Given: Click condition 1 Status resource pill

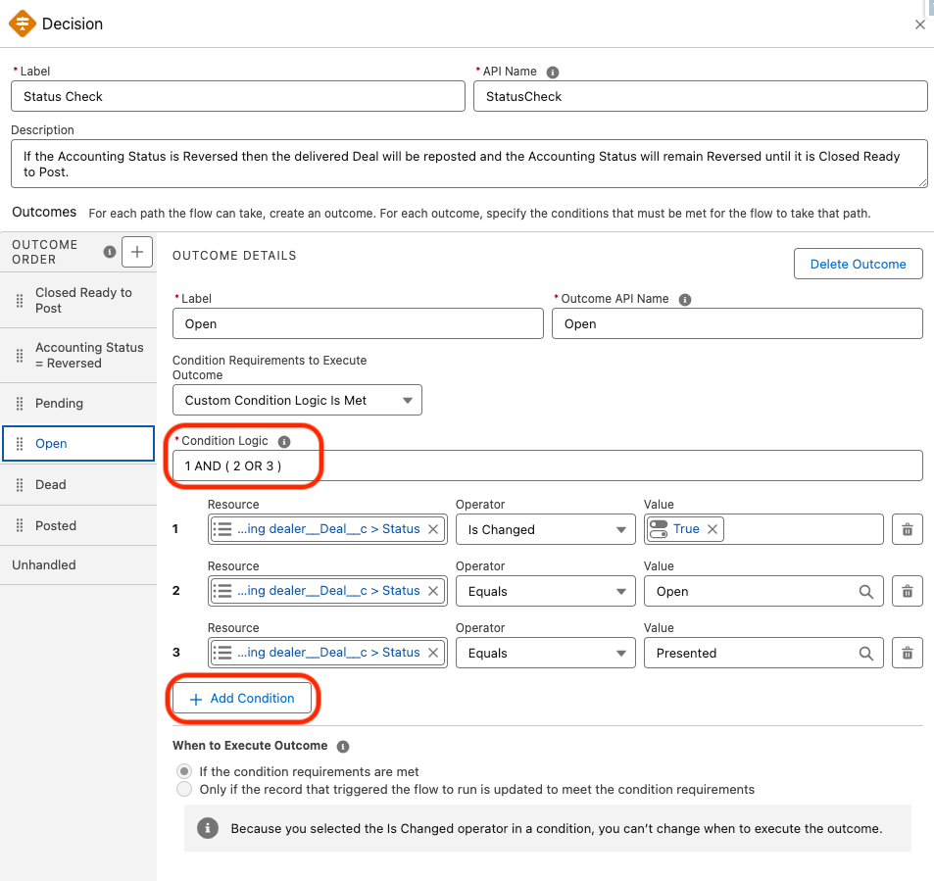Looking at the screenshot, I should click(x=327, y=529).
